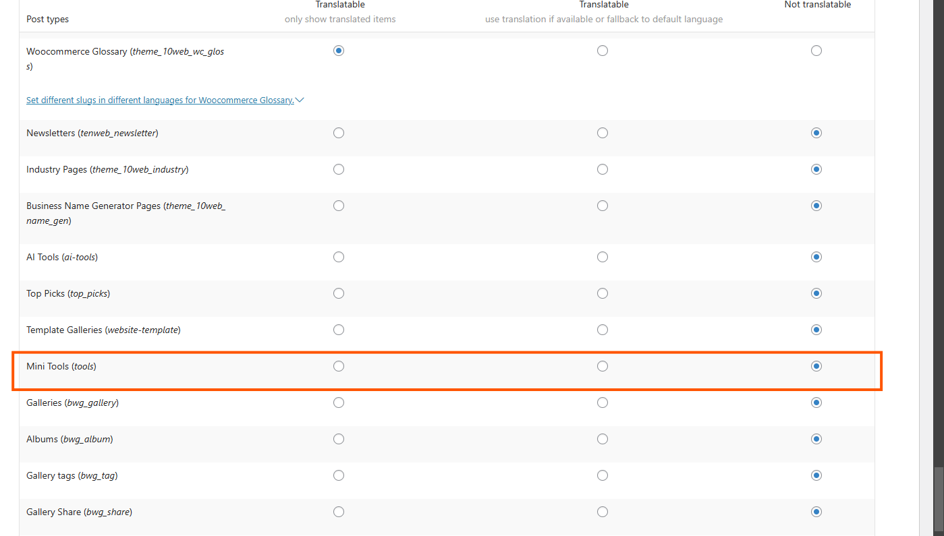Set Mini Tools to translatable with fallback
The image size is (944, 536).
(603, 366)
